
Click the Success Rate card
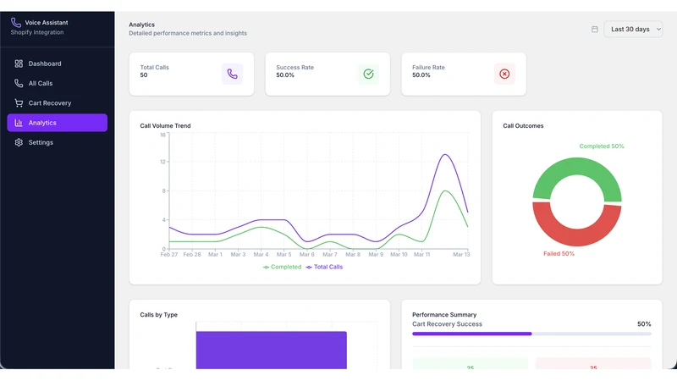[327, 74]
